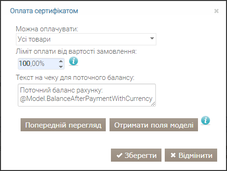Screen dimensions: 227x171
Task: Decrease the payment limit with the down arrow
Action: tap(61, 67)
